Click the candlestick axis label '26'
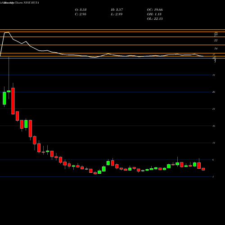This screenshot has height=225, width=225. point(214,92)
